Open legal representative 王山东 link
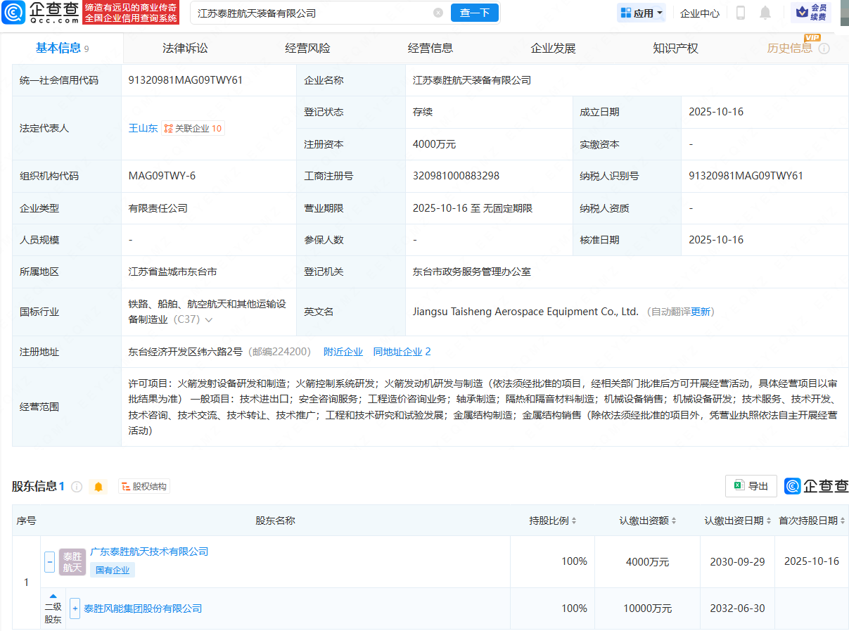Image resolution: width=849 pixels, height=631 pixels. point(143,128)
